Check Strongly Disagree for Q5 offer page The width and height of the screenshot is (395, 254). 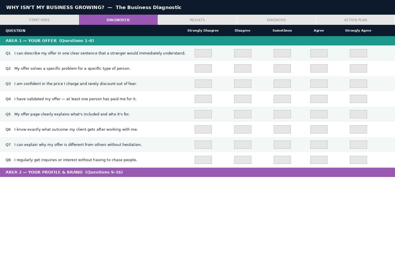203,114
